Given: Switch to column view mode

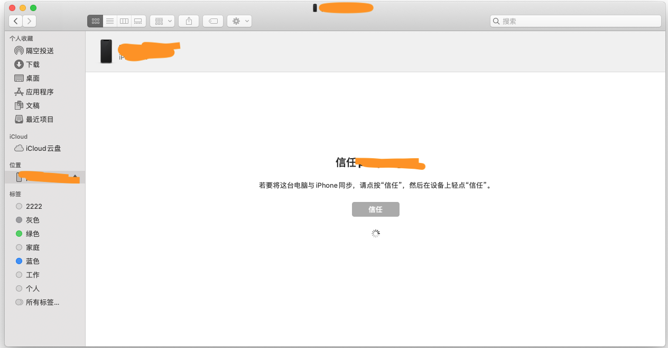Looking at the screenshot, I should [124, 21].
